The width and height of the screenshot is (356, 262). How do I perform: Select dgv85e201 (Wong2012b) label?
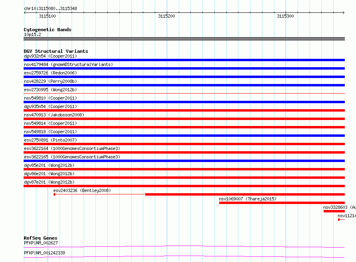click(x=49, y=165)
